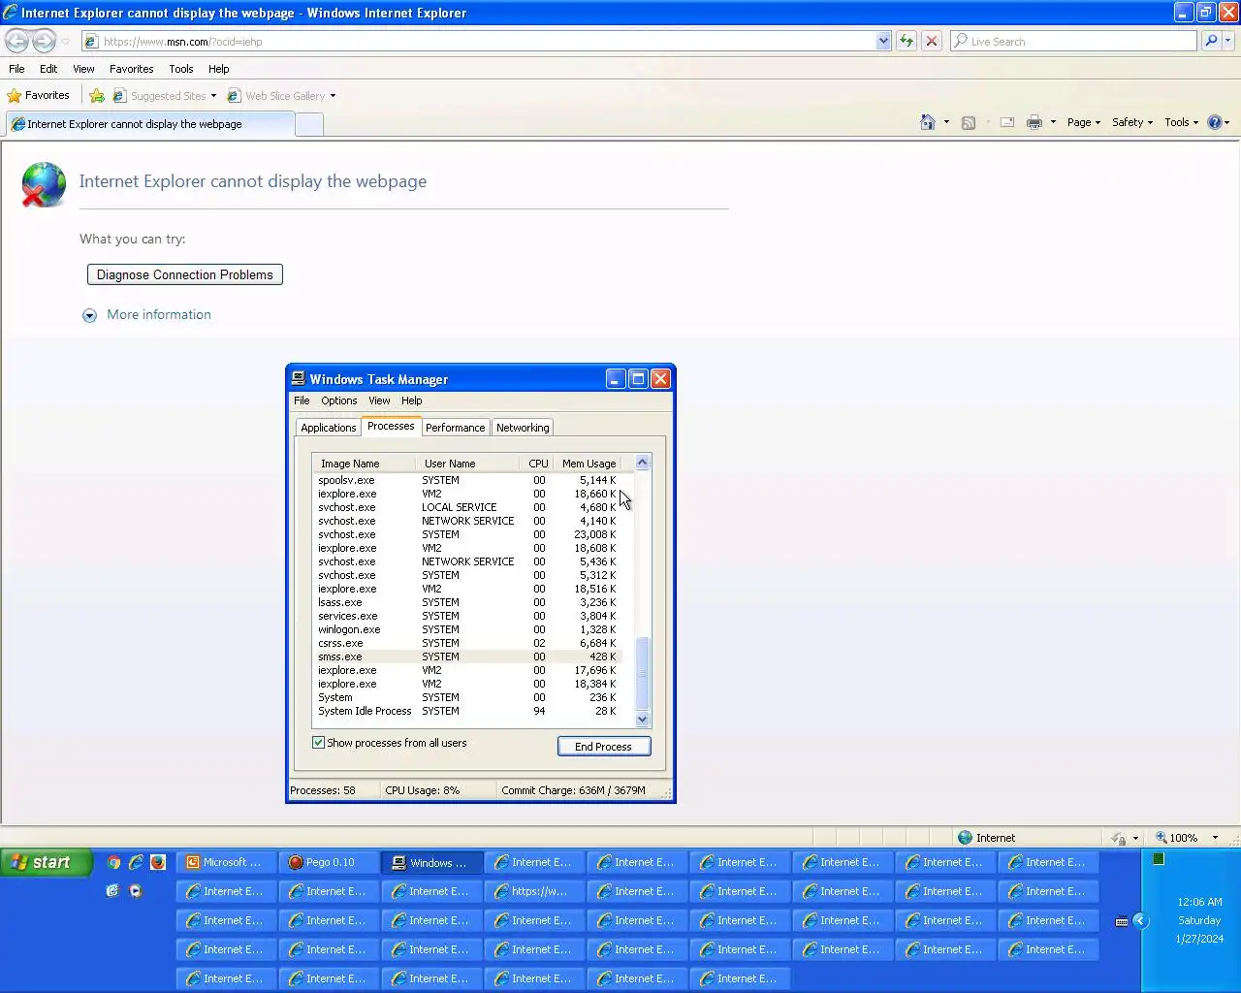
Task: Launch Firefox from quick launch
Action: (x=158, y=862)
